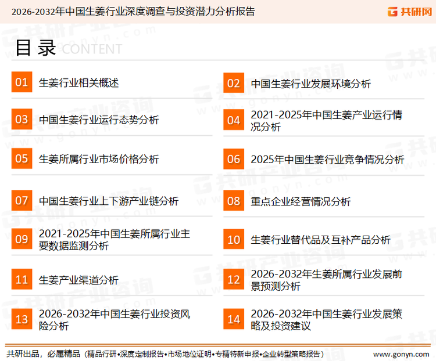The width and height of the screenshot is (436, 361).
Task: Select chapter 2021-2025年中国生姜所属行业主要数据监测分析
Action: point(115,240)
